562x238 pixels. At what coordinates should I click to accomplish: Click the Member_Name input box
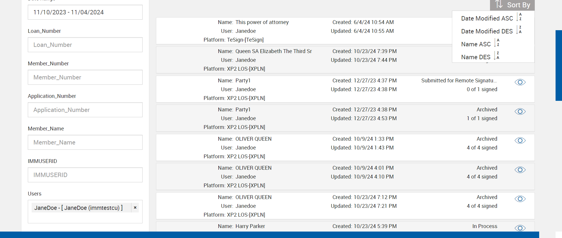tap(85, 142)
